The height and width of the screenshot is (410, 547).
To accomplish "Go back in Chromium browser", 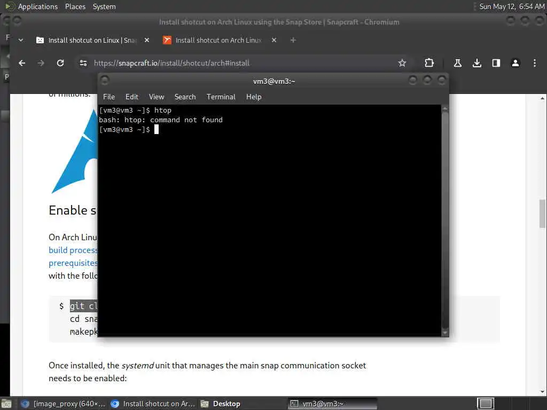I will (22, 63).
